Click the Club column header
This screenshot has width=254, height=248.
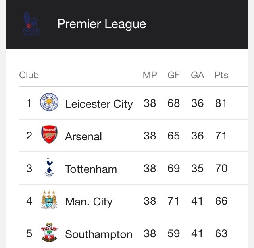[x=29, y=75]
